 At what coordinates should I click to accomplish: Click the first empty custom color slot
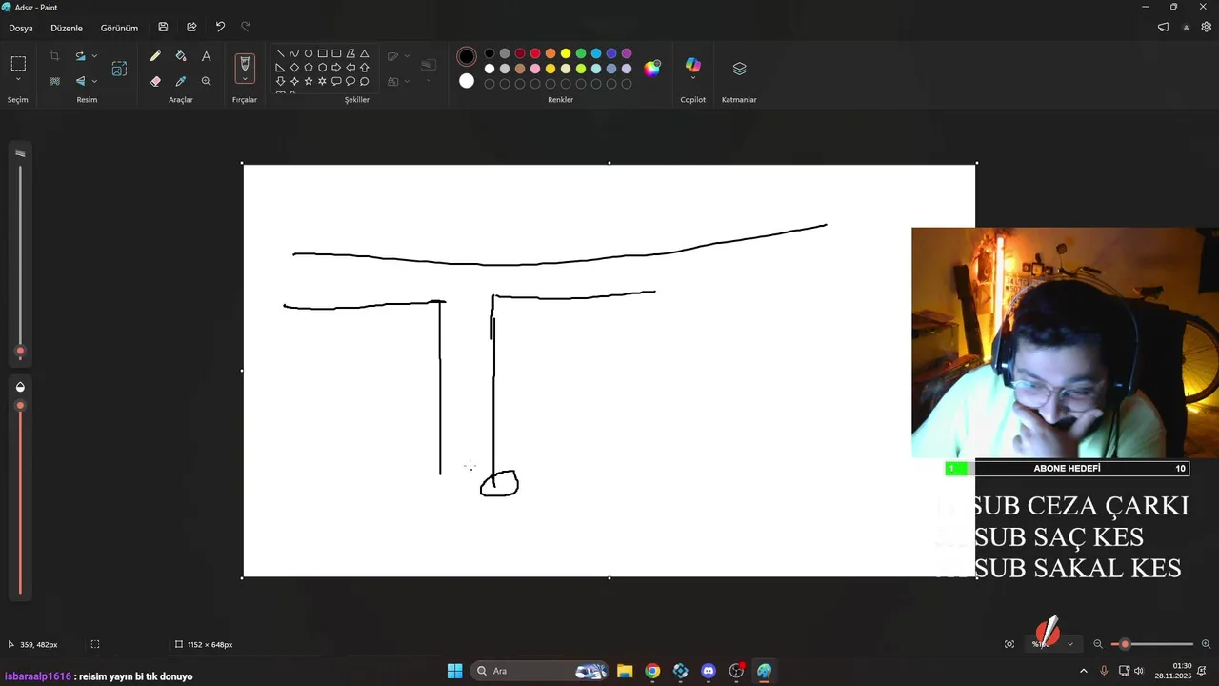click(x=490, y=84)
